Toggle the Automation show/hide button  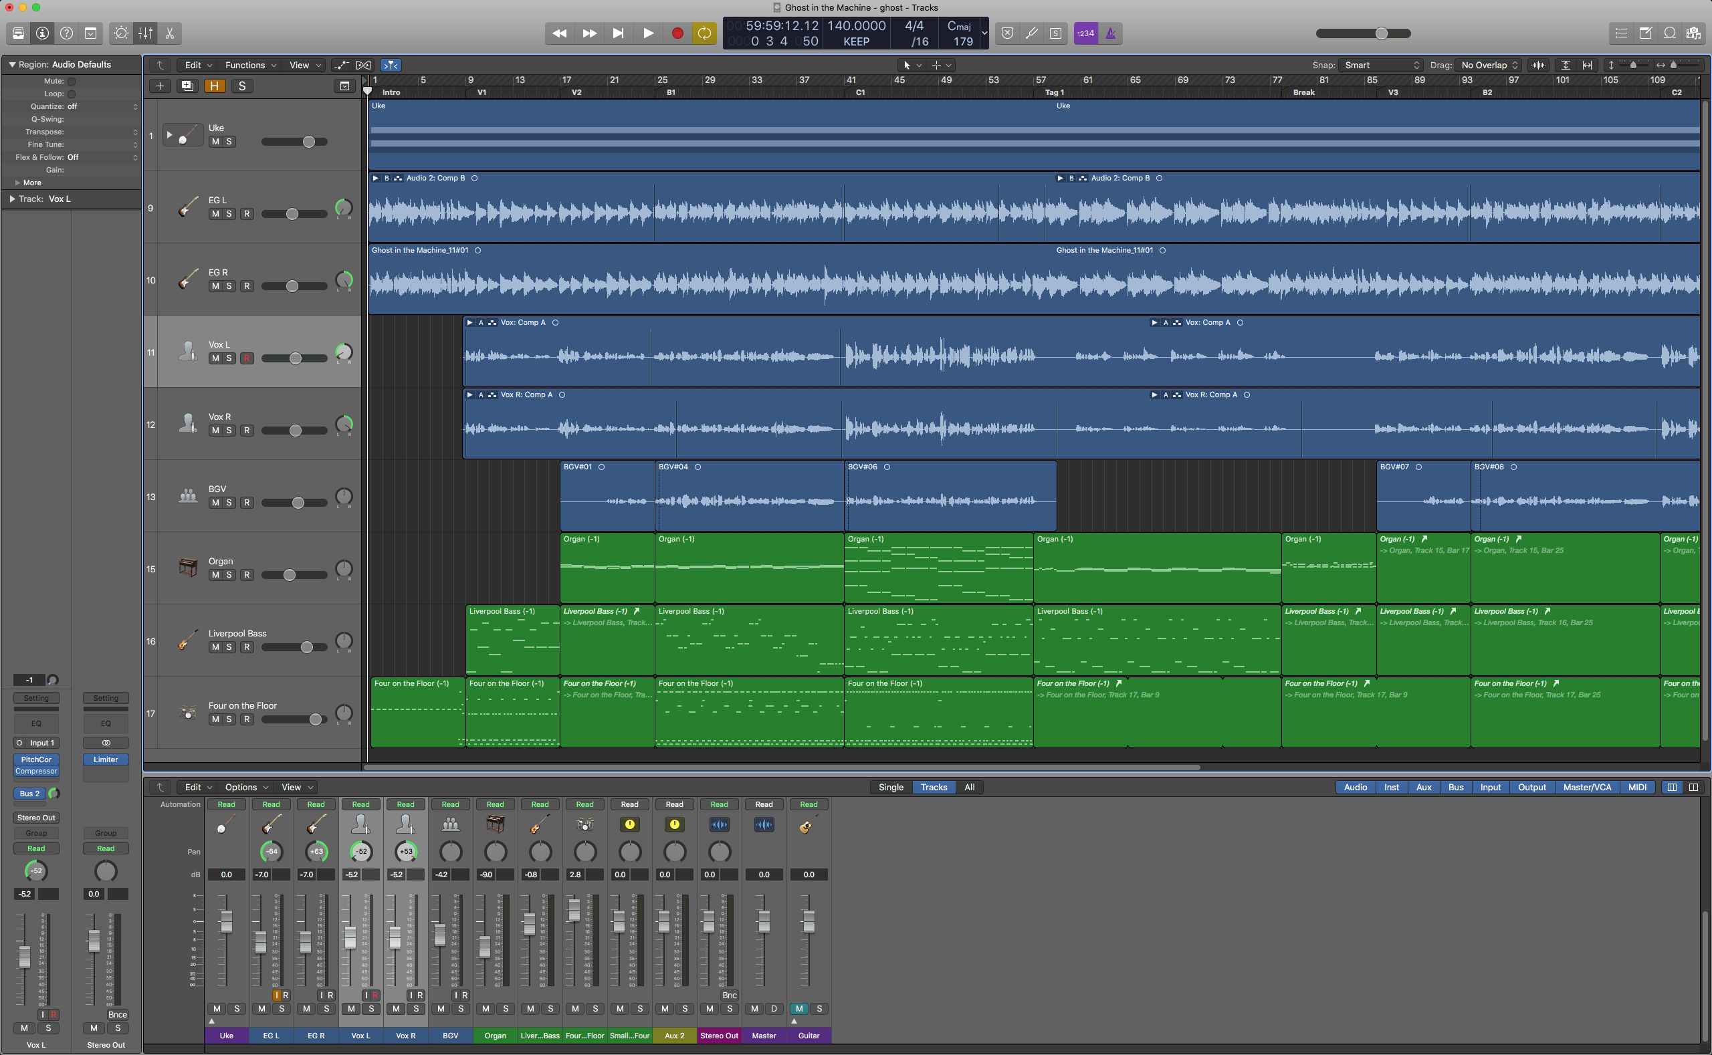click(341, 65)
